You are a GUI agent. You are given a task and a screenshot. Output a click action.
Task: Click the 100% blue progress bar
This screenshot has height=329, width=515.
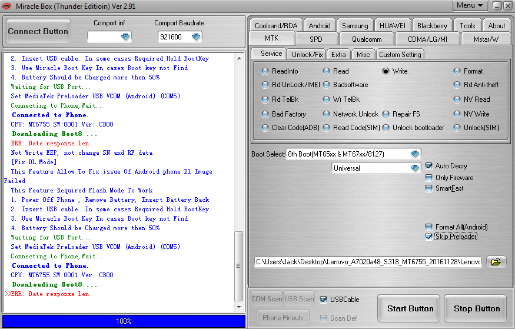click(x=124, y=321)
